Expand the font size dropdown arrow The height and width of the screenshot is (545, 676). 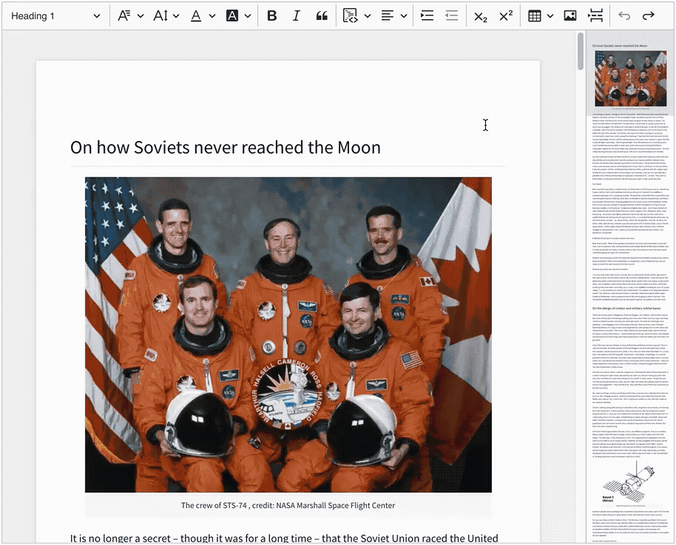pyautogui.click(x=176, y=16)
